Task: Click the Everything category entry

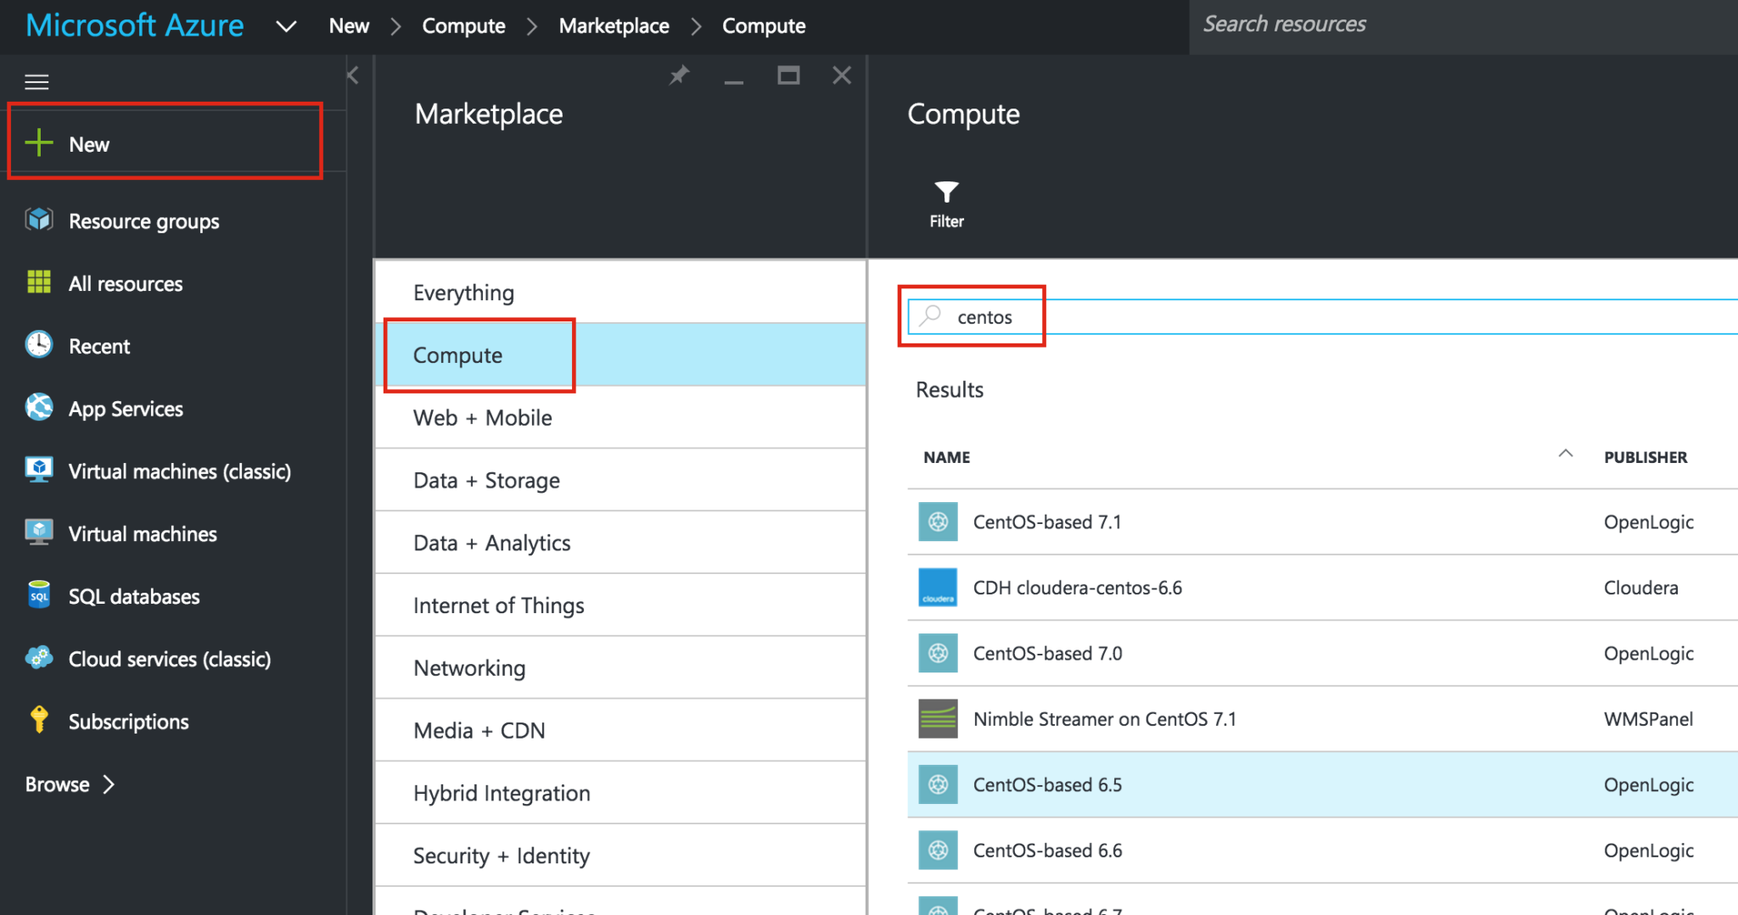Action: pyautogui.click(x=463, y=292)
